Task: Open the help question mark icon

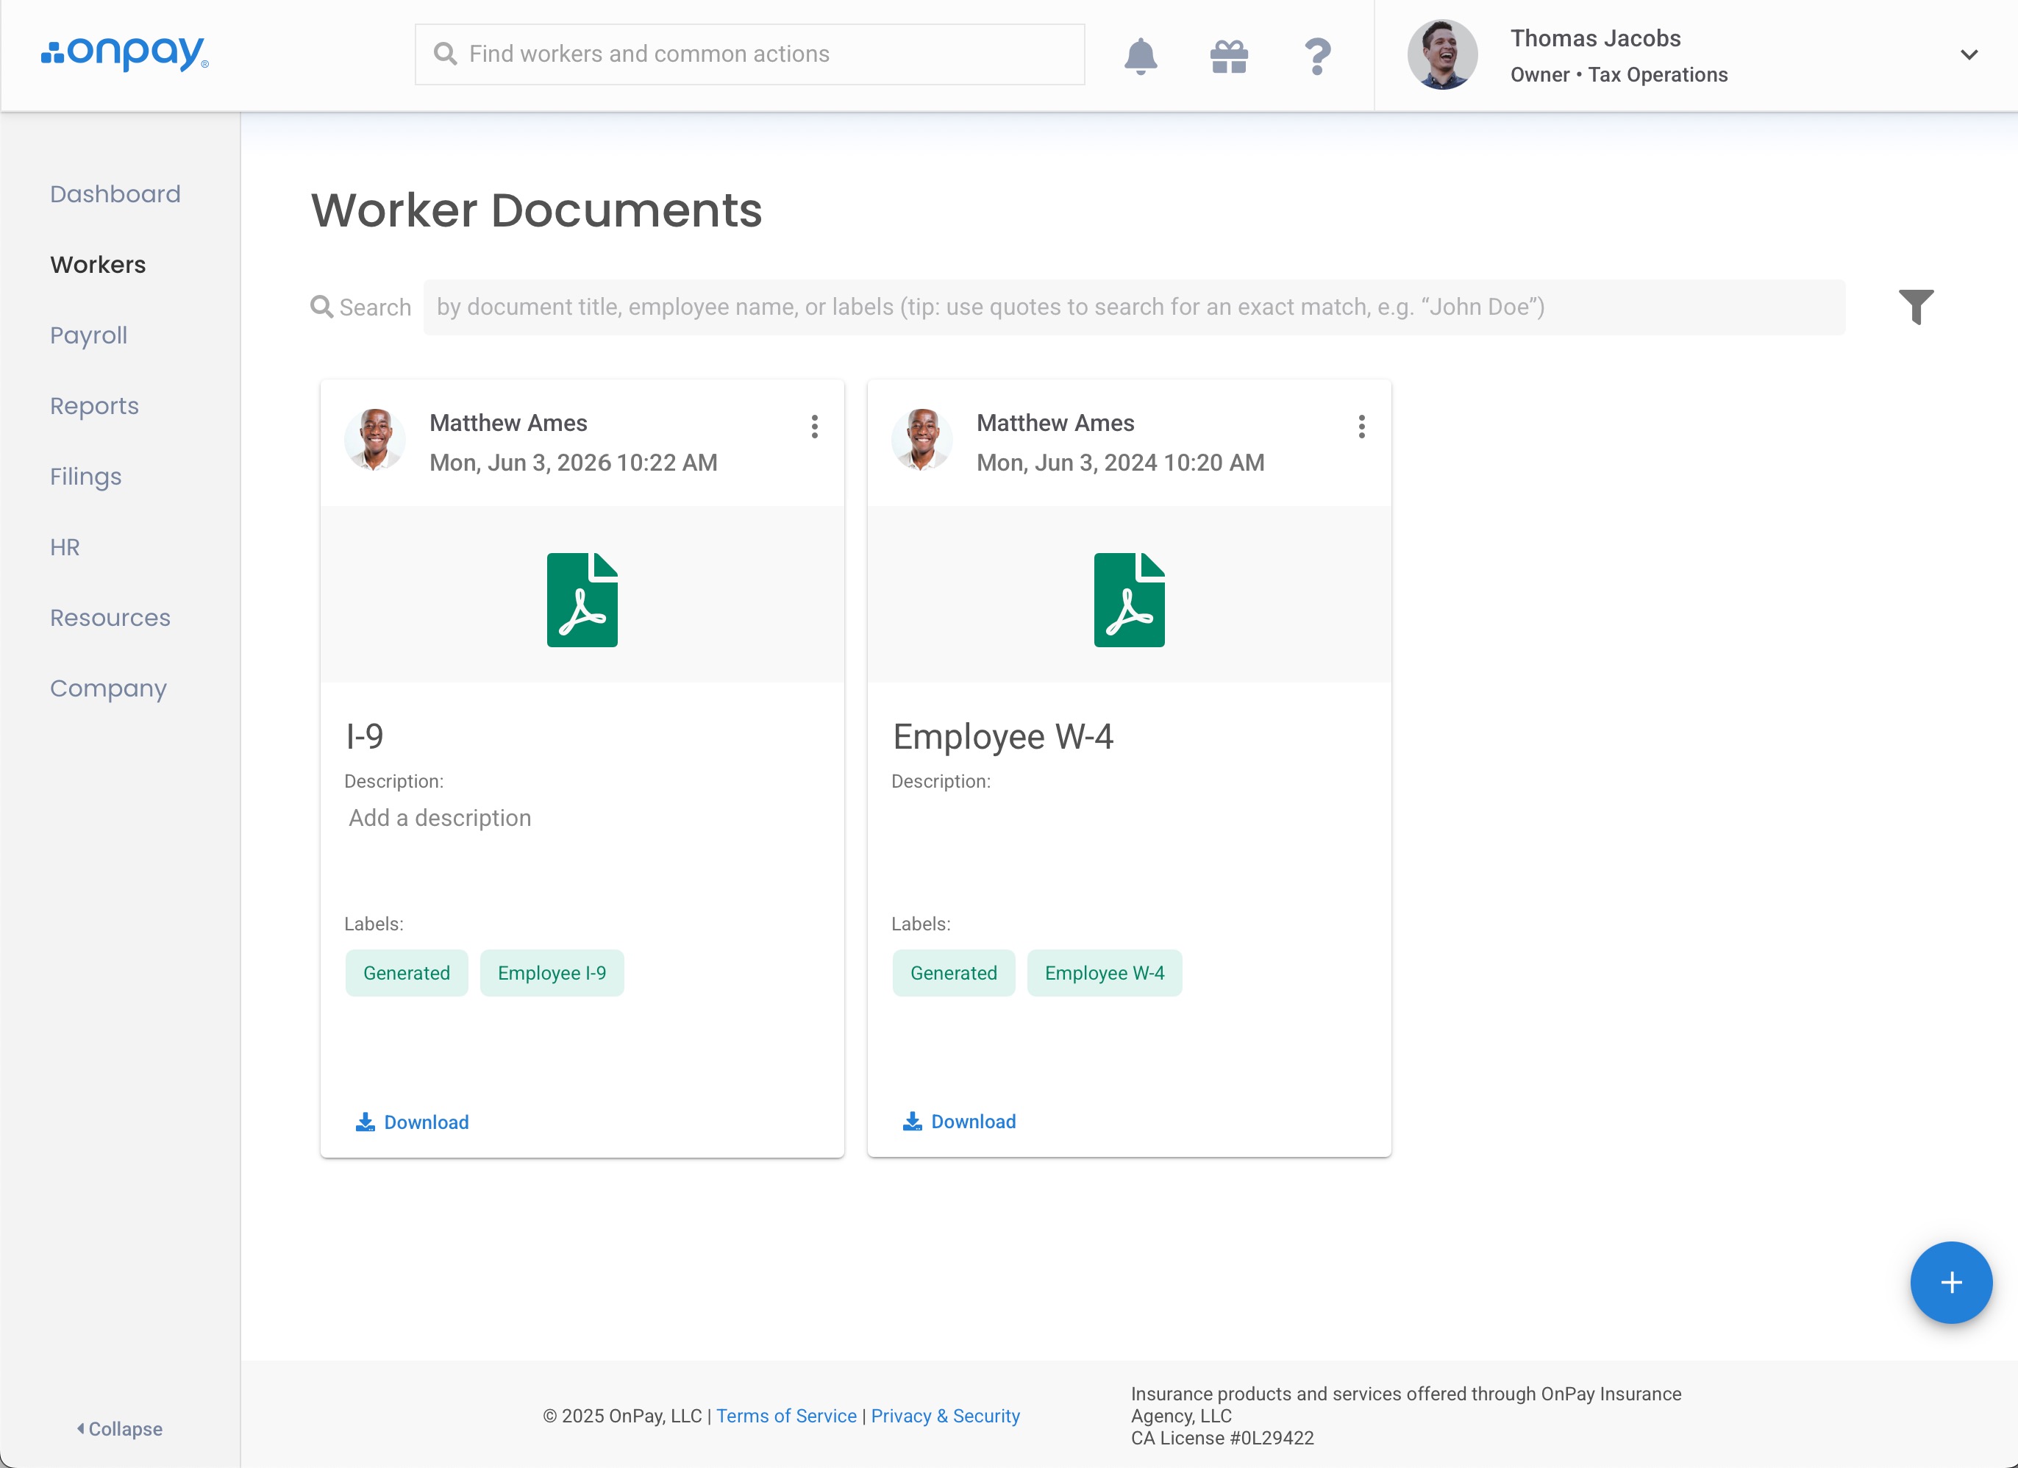Action: (1317, 56)
